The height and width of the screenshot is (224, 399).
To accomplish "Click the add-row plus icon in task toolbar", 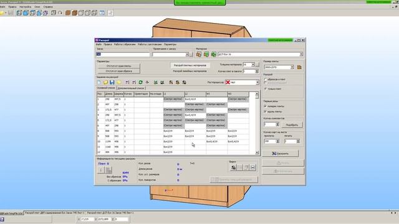I will pos(147,82).
